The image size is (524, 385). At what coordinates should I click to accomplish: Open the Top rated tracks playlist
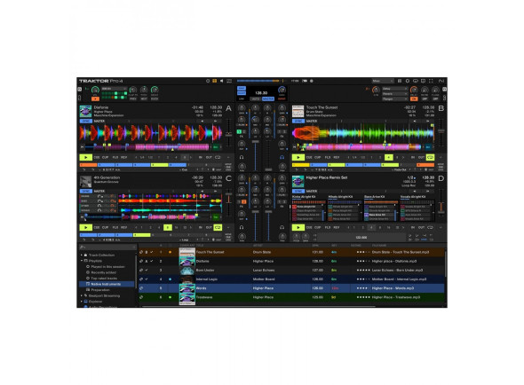[104, 279]
